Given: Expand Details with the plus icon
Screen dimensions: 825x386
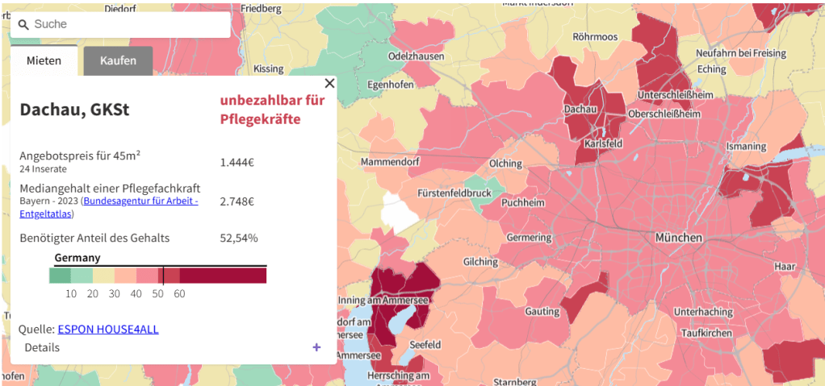Looking at the screenshot, I should pos(316,347).
